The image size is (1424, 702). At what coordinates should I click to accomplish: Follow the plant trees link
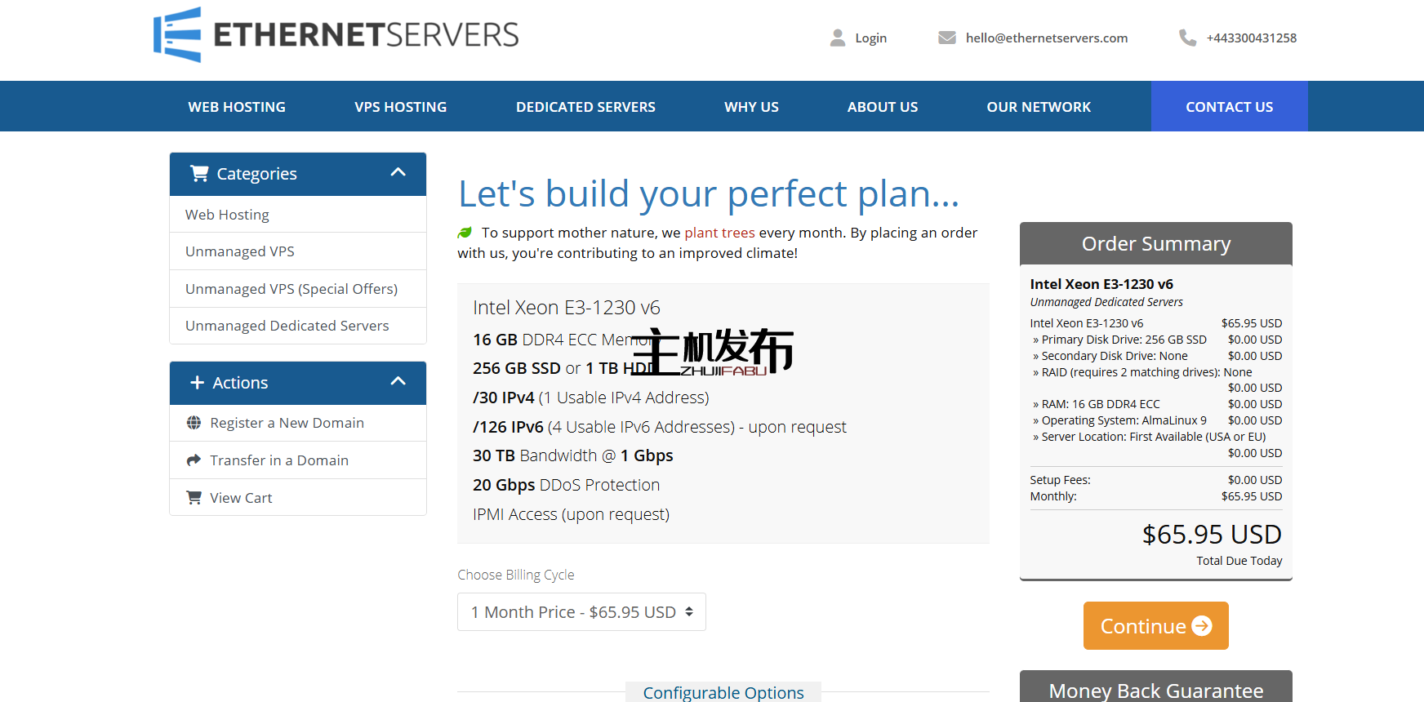[x=719, y=233]
